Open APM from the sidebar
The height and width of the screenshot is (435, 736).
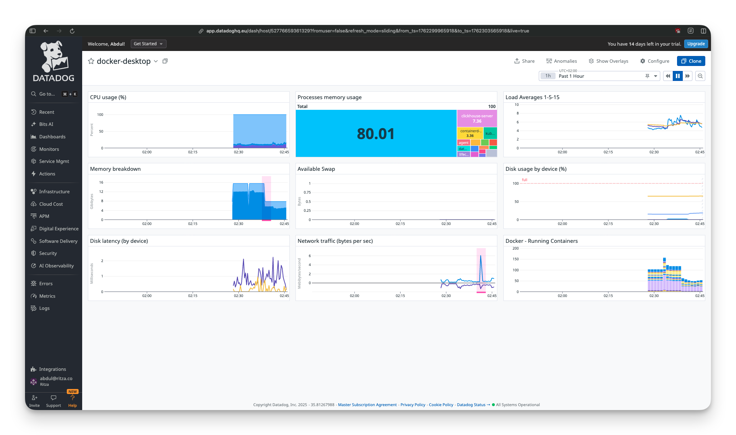(44, 216)
